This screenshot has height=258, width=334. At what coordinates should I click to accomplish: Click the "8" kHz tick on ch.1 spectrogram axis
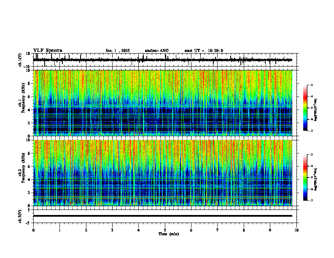[30, 83]
